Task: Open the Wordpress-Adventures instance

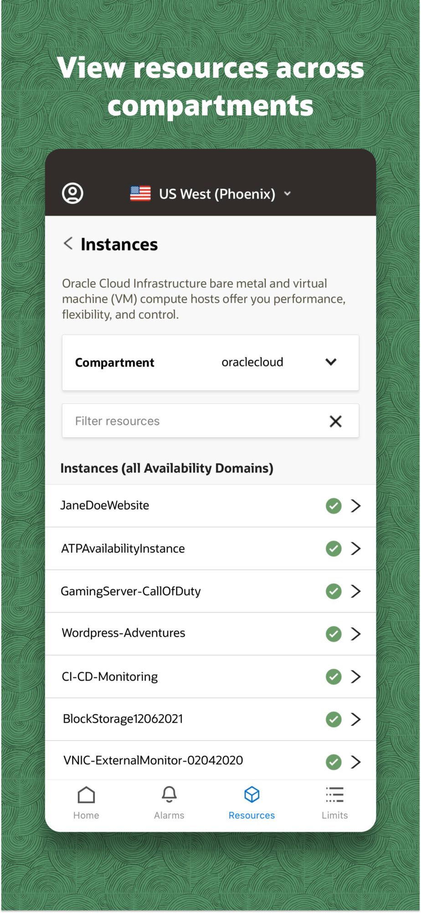Action: 210,634
